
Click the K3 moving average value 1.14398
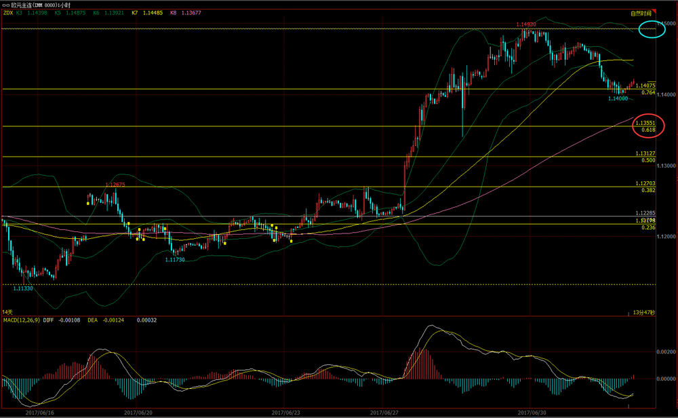click(39, 13)
